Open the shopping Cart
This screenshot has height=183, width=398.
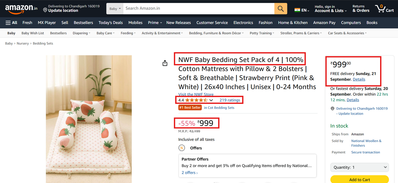[x=385, y=9]
